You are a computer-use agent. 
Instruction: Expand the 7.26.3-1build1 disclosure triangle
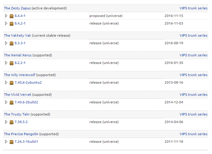[x=6, y=142]
